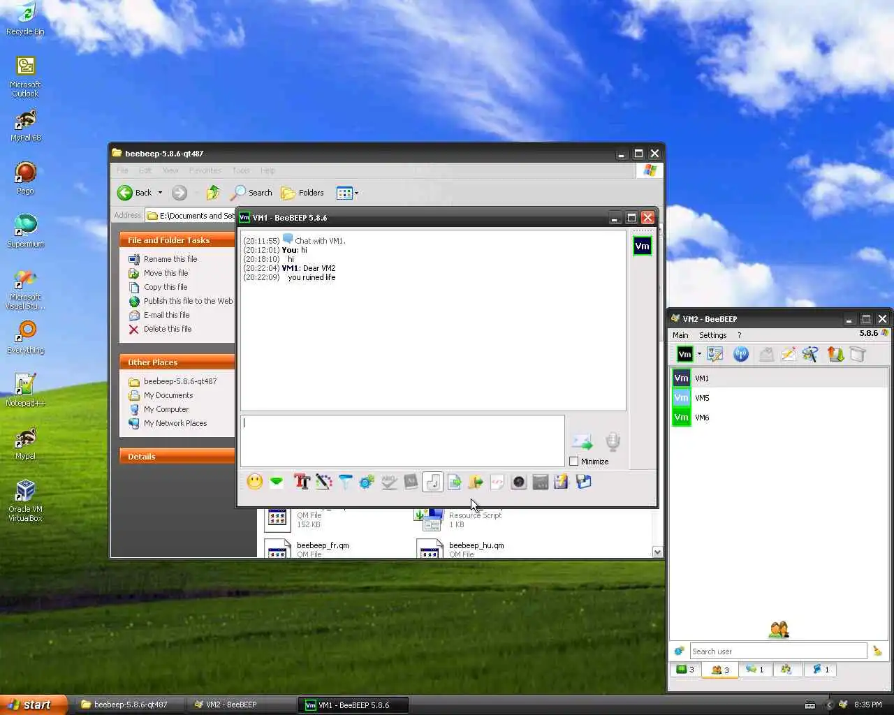Send the message with the envelope arrow button
Screen dimensions: 894x715
point(582,442)
